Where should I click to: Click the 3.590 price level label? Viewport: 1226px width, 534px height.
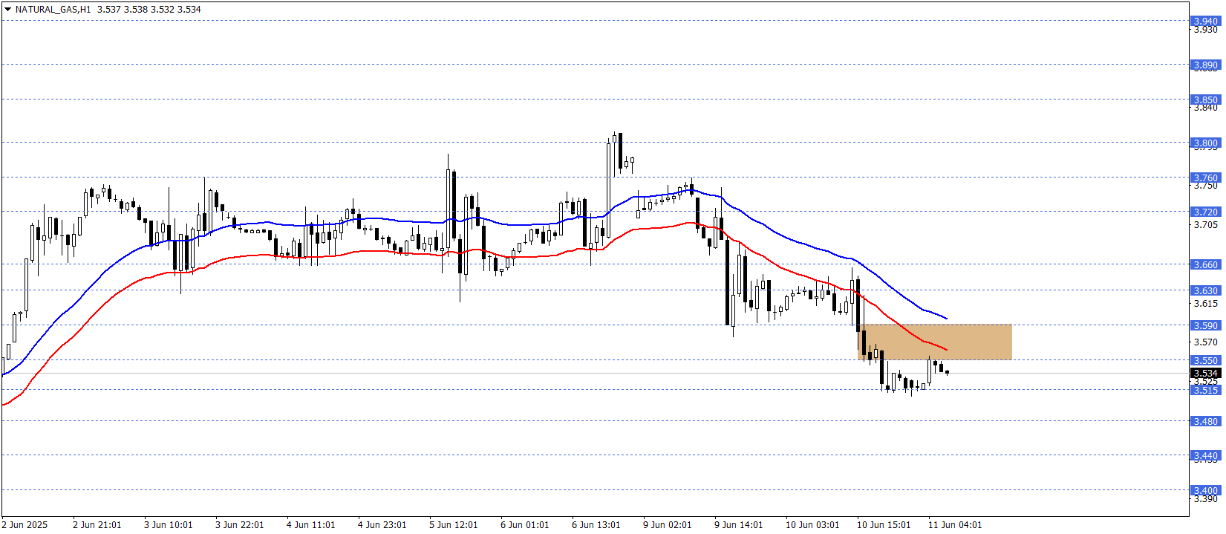coord(1206,326)
